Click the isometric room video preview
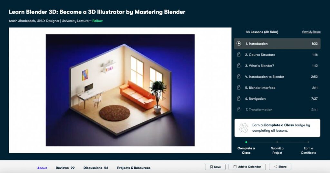This screenshot has height=173, width=330. point(120,90)
